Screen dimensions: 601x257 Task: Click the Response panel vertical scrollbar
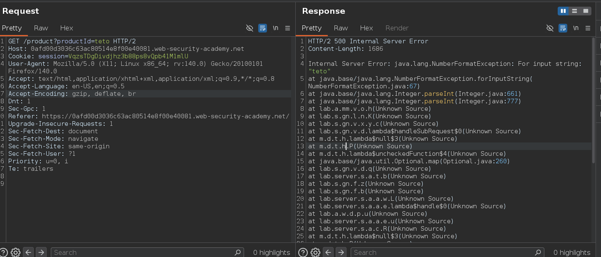(x=594, y=100)
